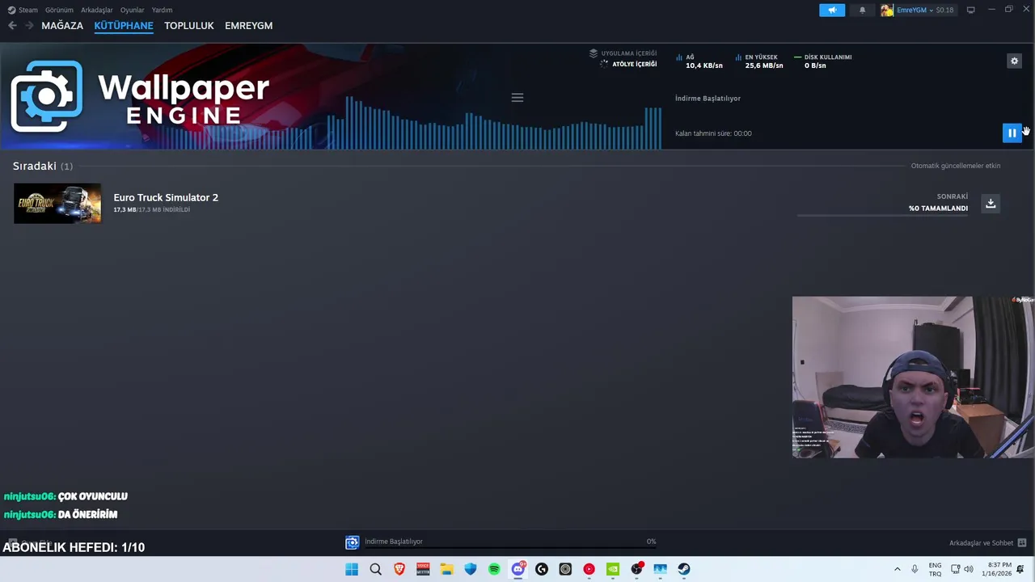Open the Görünüm menu

(x=59, y=10)
